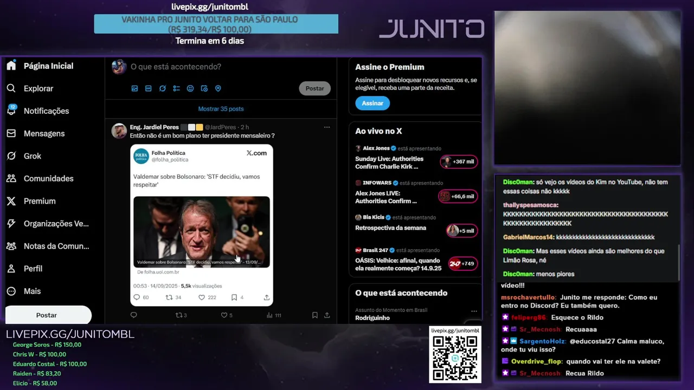Click the grey Postar button in composer

(314, 88)
